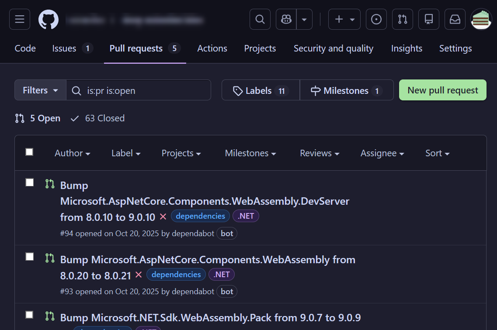Click the Pull requests count badge 5
497x330 pixels.
pyautogui.click(x=174, y=48)
